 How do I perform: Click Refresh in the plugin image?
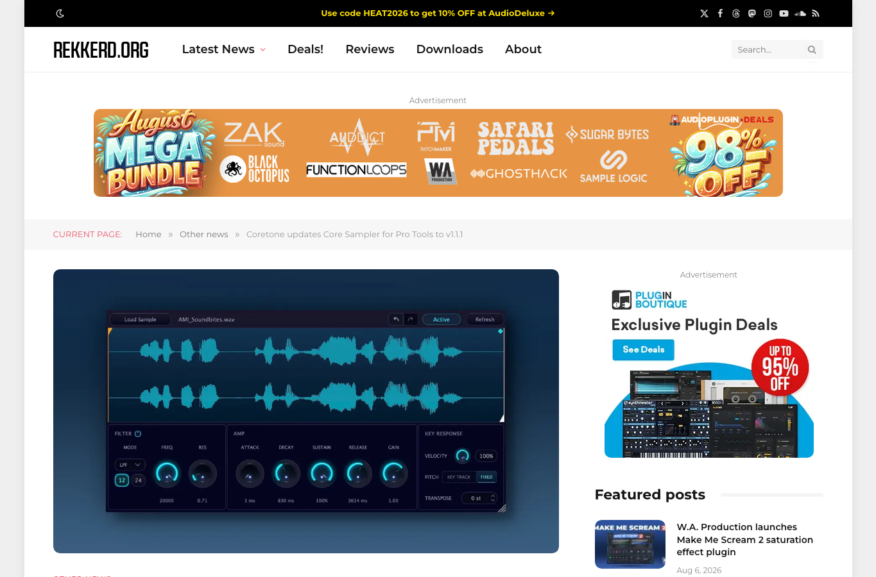tap(485, 319)
